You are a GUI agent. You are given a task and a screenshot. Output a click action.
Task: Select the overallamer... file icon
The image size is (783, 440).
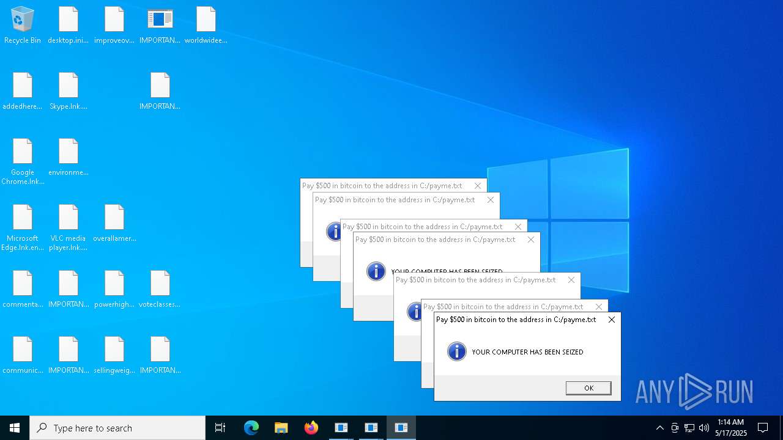(114, 223)
